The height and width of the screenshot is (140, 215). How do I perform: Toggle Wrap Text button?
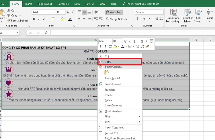pos(114,12)
